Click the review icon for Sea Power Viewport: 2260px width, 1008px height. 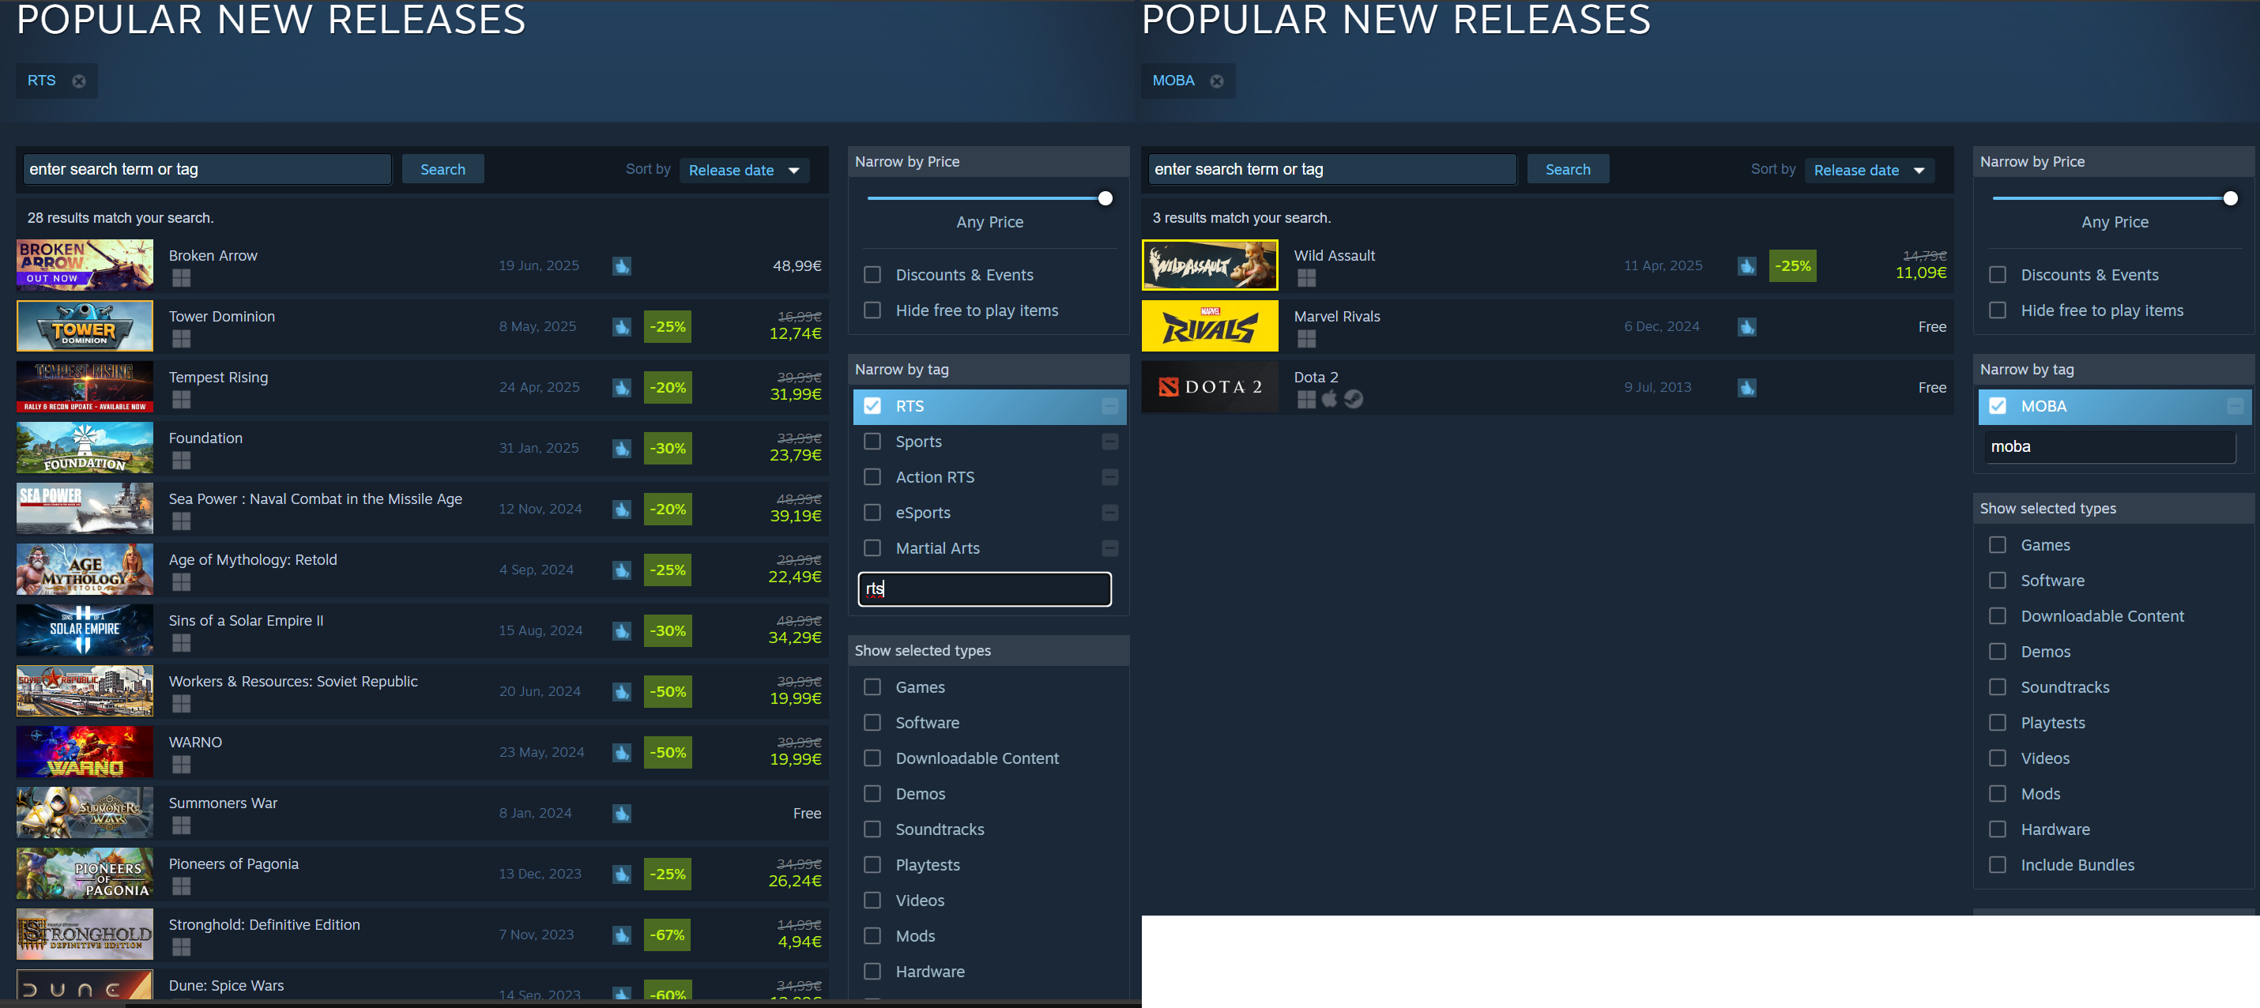[x=622, y=509]
